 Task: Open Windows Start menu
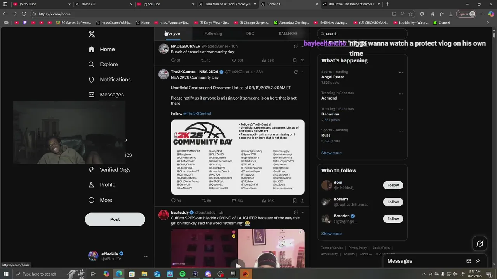pos(6,274)
